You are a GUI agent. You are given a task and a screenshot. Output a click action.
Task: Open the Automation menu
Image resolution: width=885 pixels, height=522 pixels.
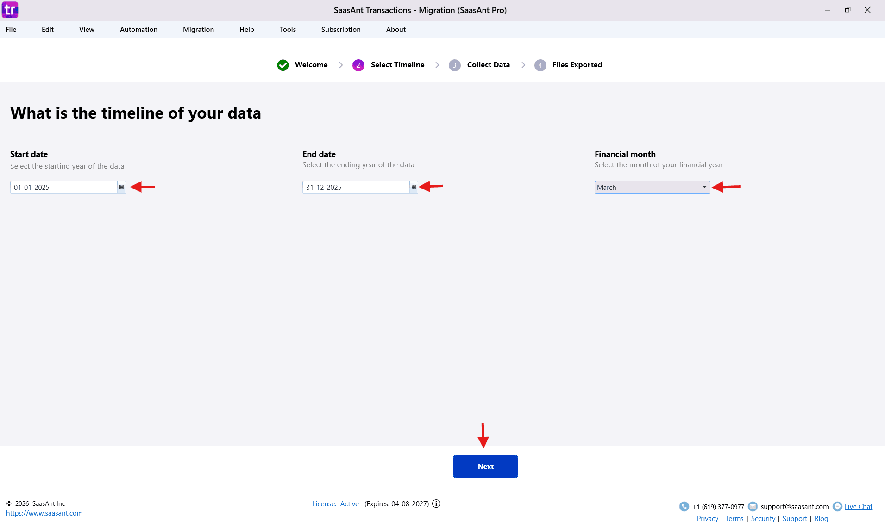pyautogui.click(x=138, y=29)
